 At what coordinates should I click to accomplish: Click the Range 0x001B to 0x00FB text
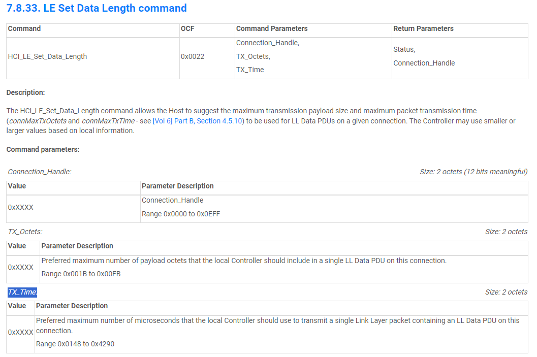pyautogui.click(x=81, y=274)
